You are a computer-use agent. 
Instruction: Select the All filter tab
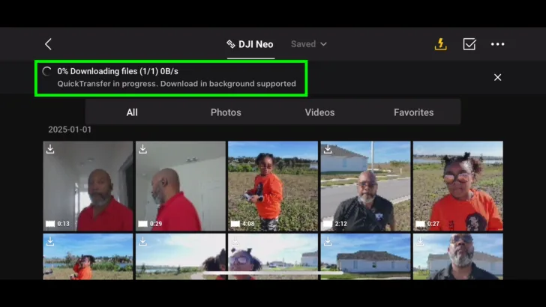[x=132, y=112]
